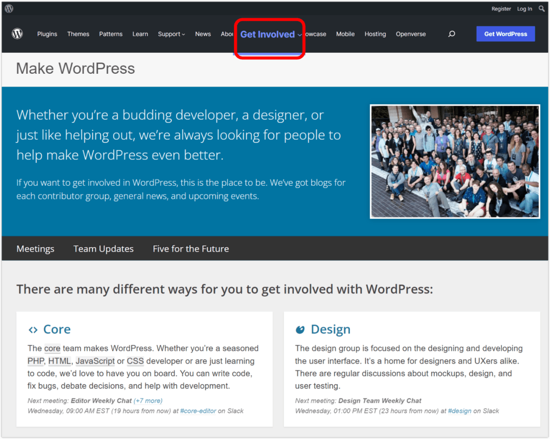The width and height of the screenshot is (550, 439).
Task: Open the Meetings tab
Action: (36, 249)
